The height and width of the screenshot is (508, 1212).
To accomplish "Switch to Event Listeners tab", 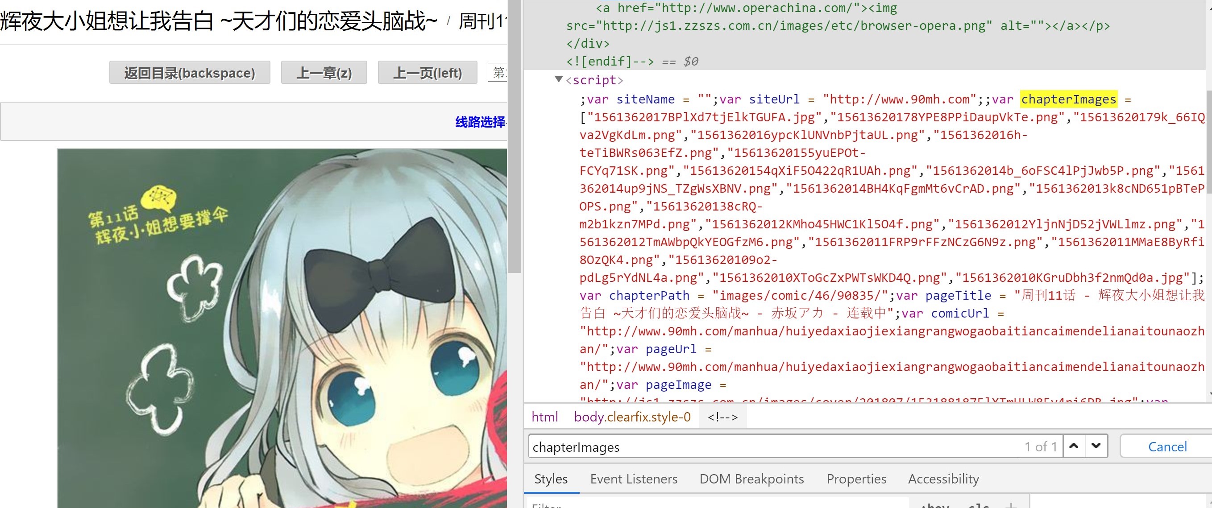I will point(633,479).
